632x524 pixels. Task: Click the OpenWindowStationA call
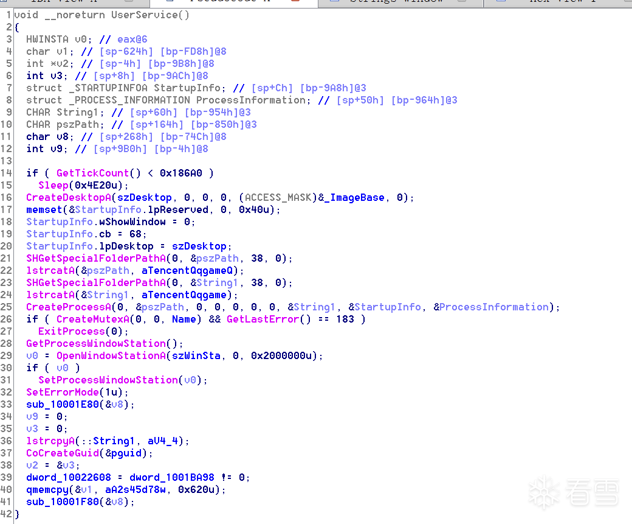pos(111,355)
